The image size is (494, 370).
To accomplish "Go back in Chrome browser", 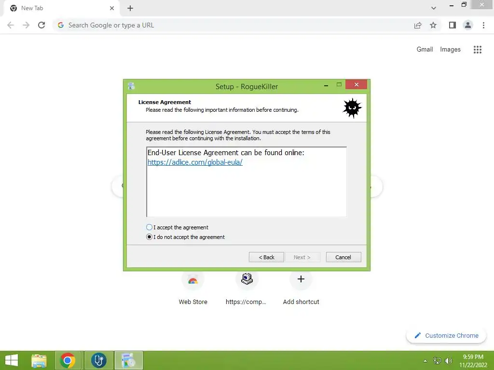I will click(11, 25).
